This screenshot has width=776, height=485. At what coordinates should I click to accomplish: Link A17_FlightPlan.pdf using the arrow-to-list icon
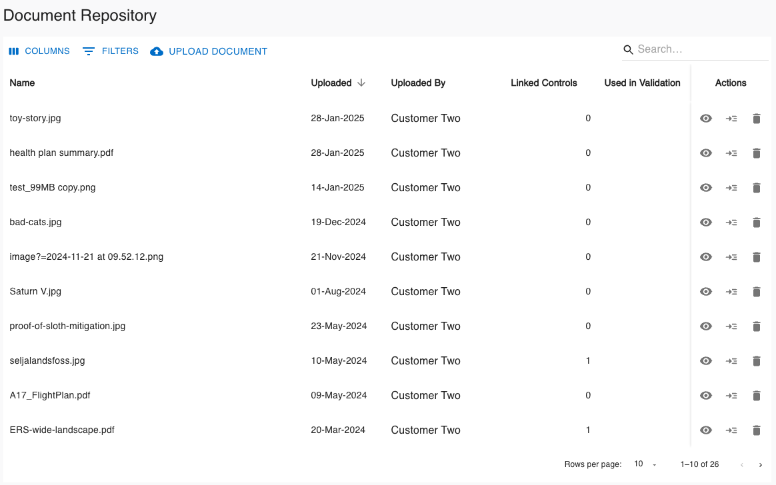coord(731,395)
